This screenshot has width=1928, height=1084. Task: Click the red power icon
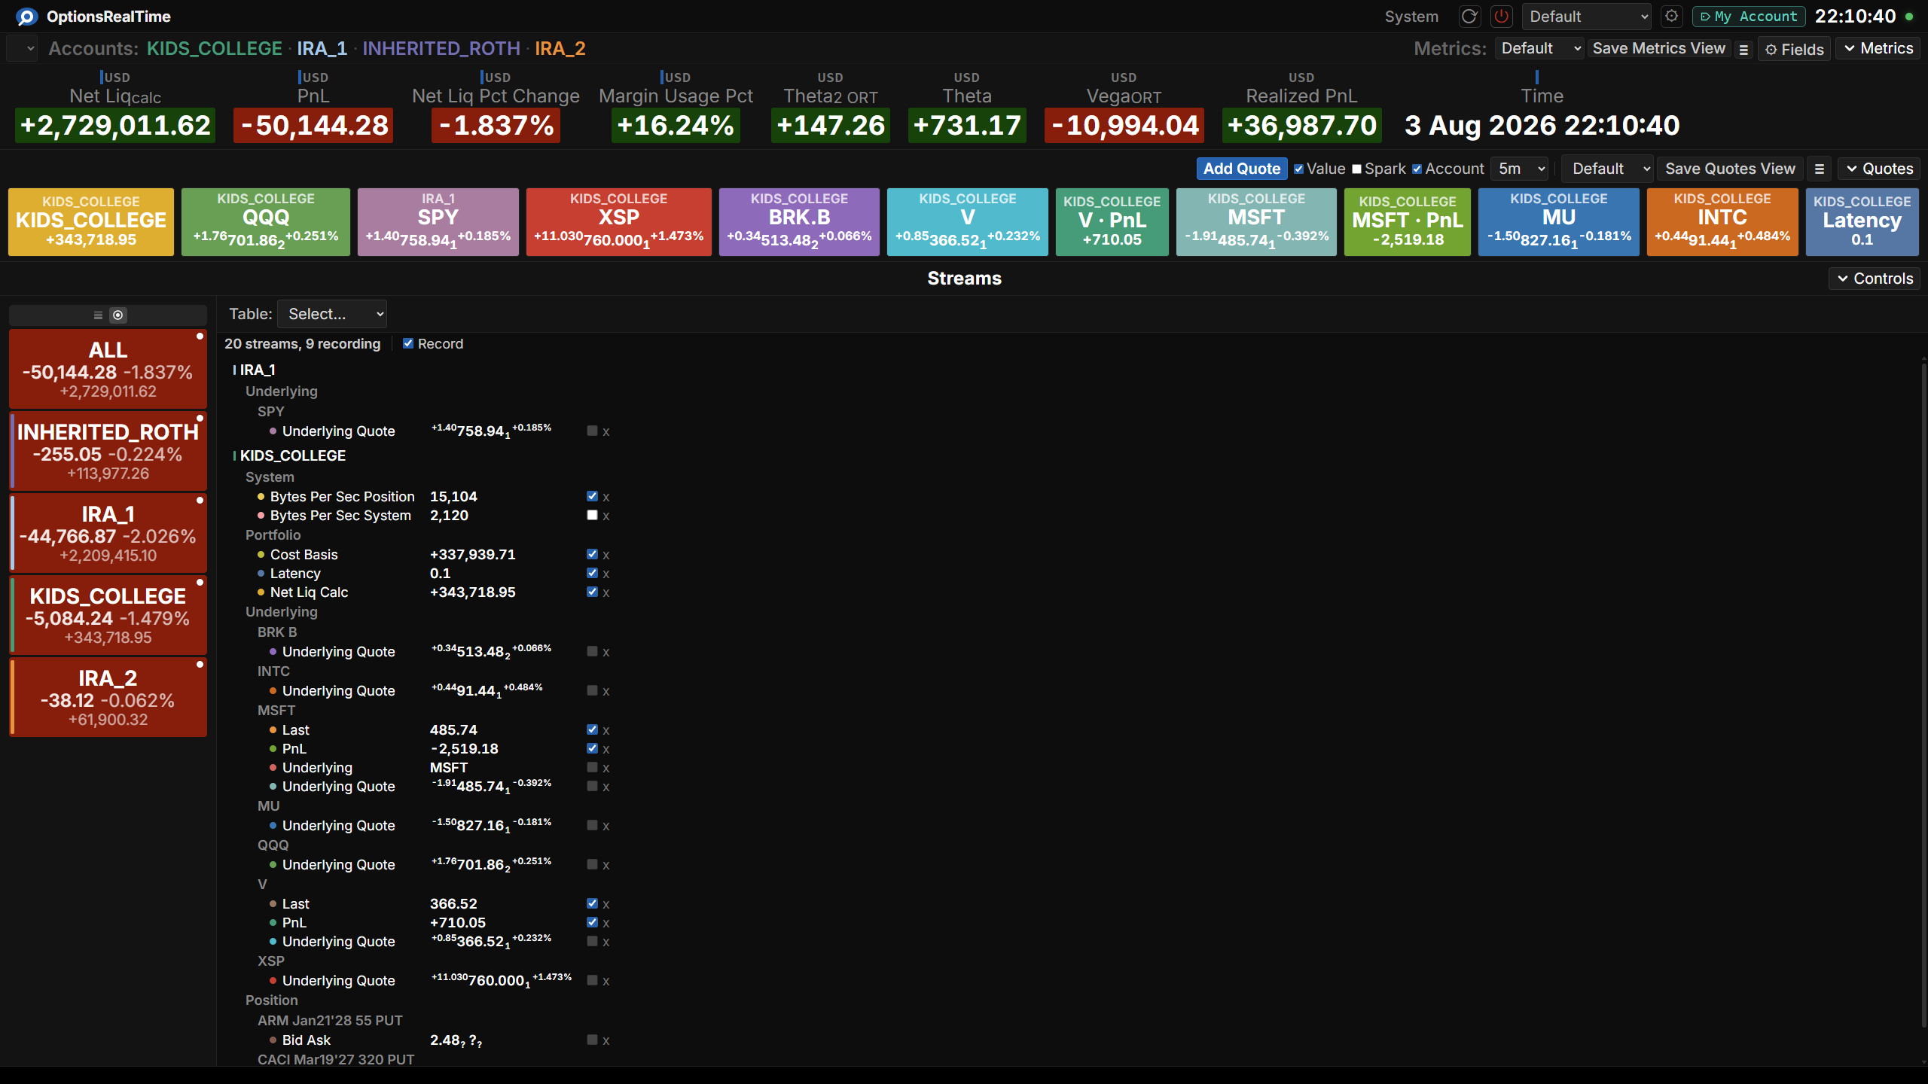click(x=1501, y=17)
